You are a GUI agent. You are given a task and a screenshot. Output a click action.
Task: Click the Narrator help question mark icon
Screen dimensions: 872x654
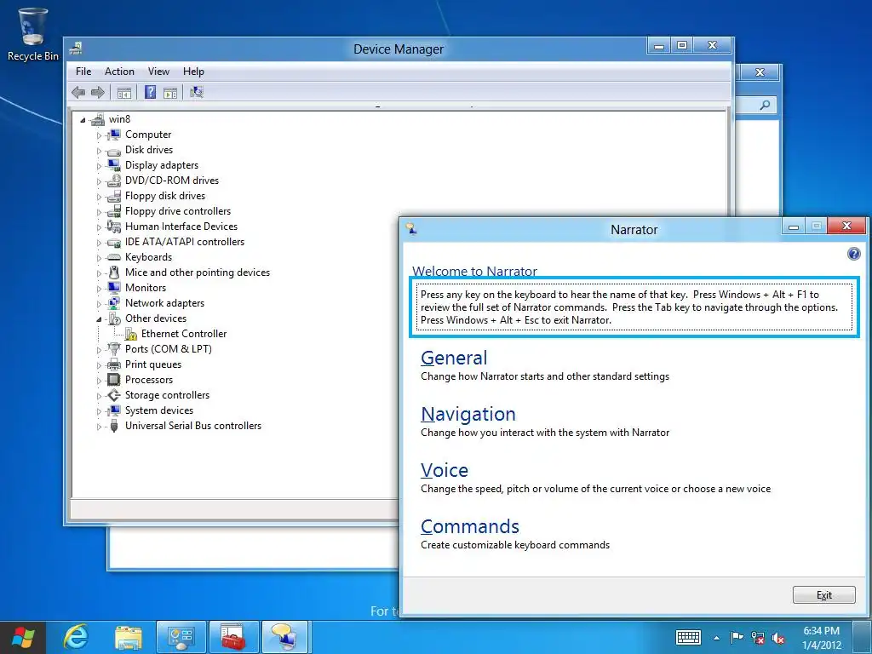(853, 254)
